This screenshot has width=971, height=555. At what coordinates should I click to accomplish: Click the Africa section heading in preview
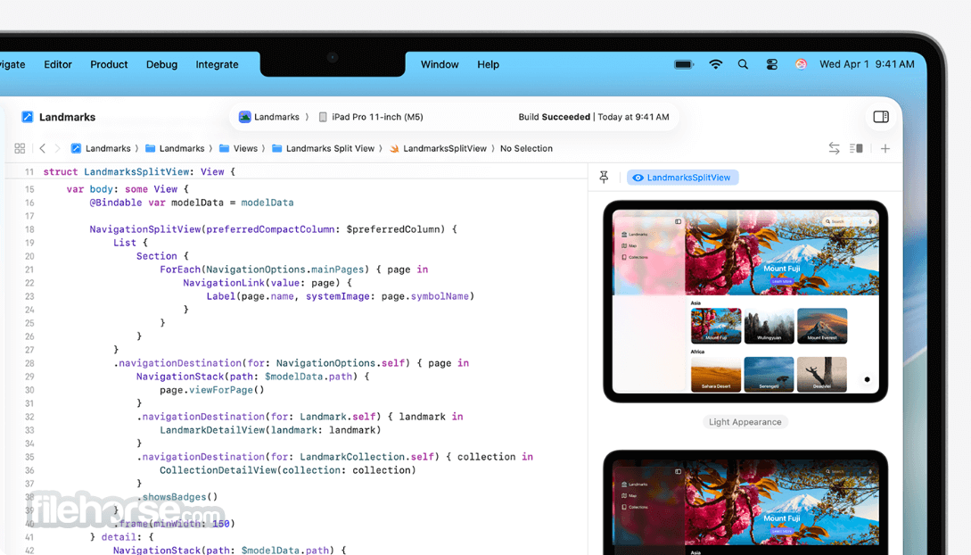[x=698, y=352]
